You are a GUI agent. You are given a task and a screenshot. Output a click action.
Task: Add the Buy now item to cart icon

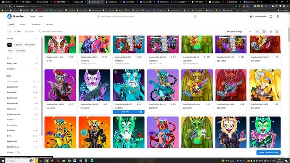(x=141, y=112)
